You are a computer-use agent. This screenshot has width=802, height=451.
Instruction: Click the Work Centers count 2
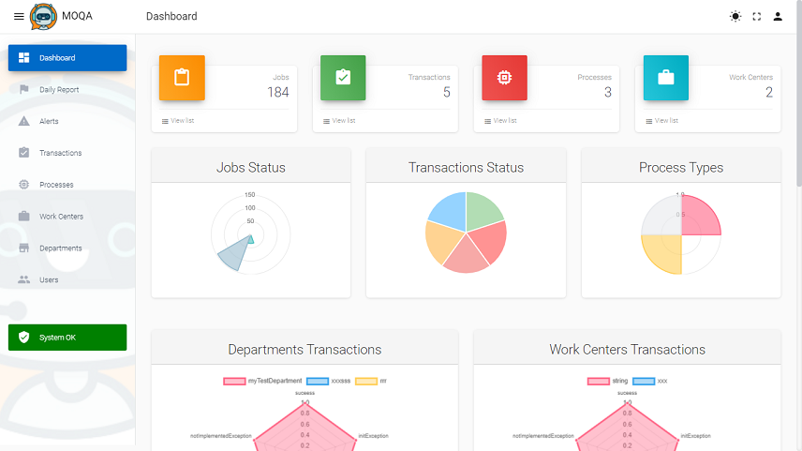[769, 92]
